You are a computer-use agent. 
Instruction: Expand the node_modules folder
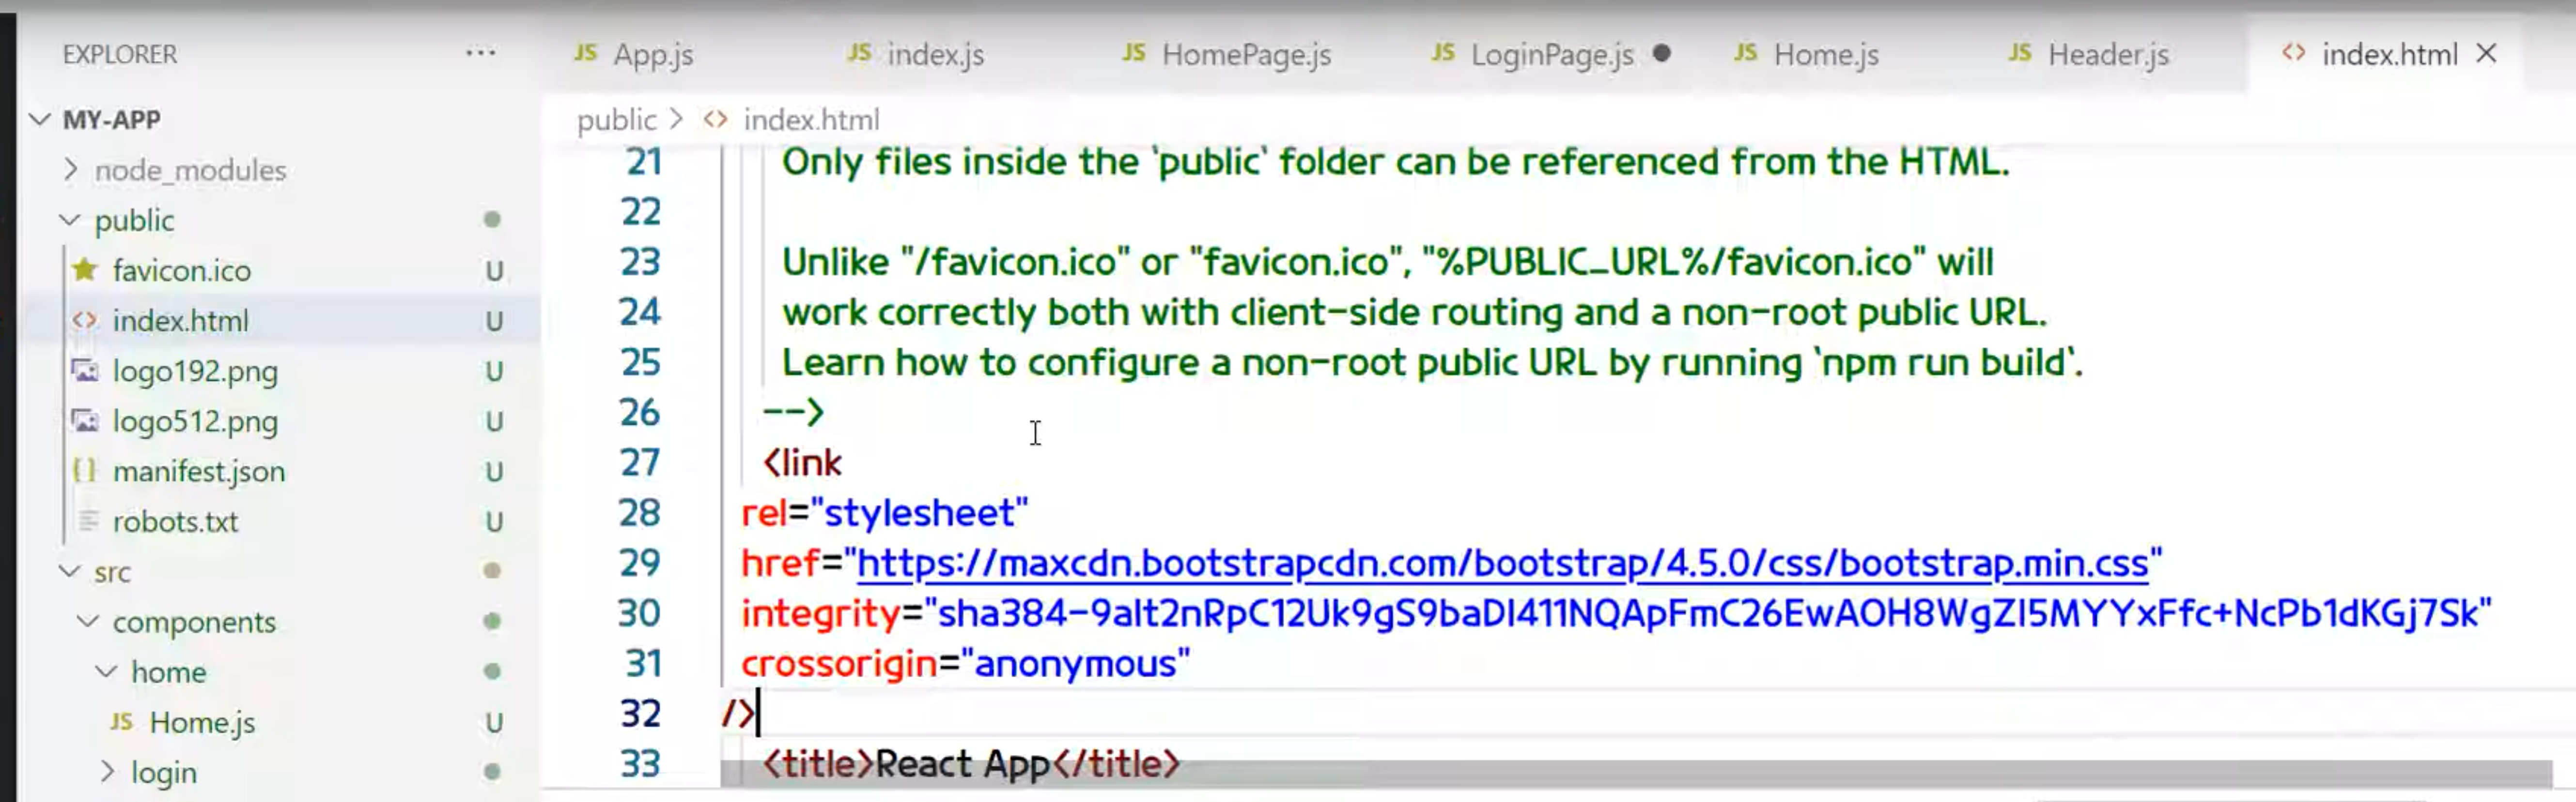tap(70, 170)
